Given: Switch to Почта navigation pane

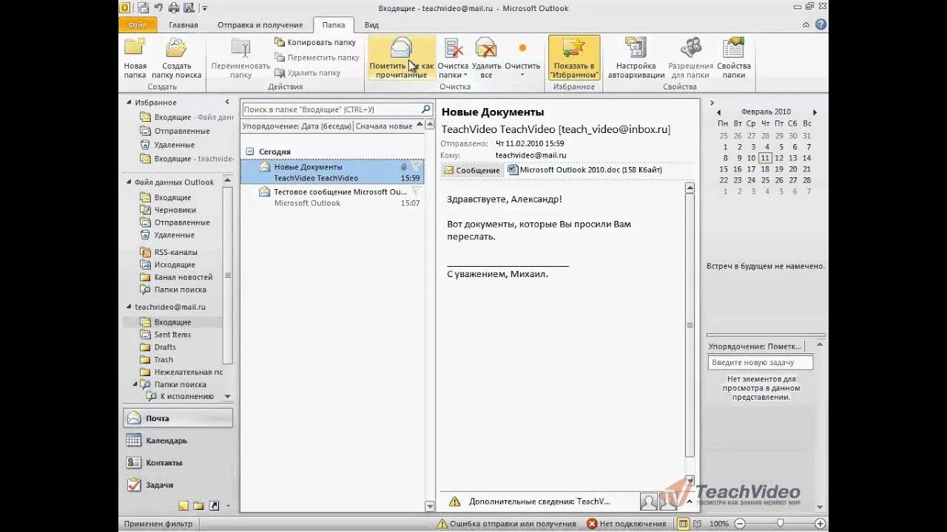Looking at the screenshot, I should [x=178, y=418].
